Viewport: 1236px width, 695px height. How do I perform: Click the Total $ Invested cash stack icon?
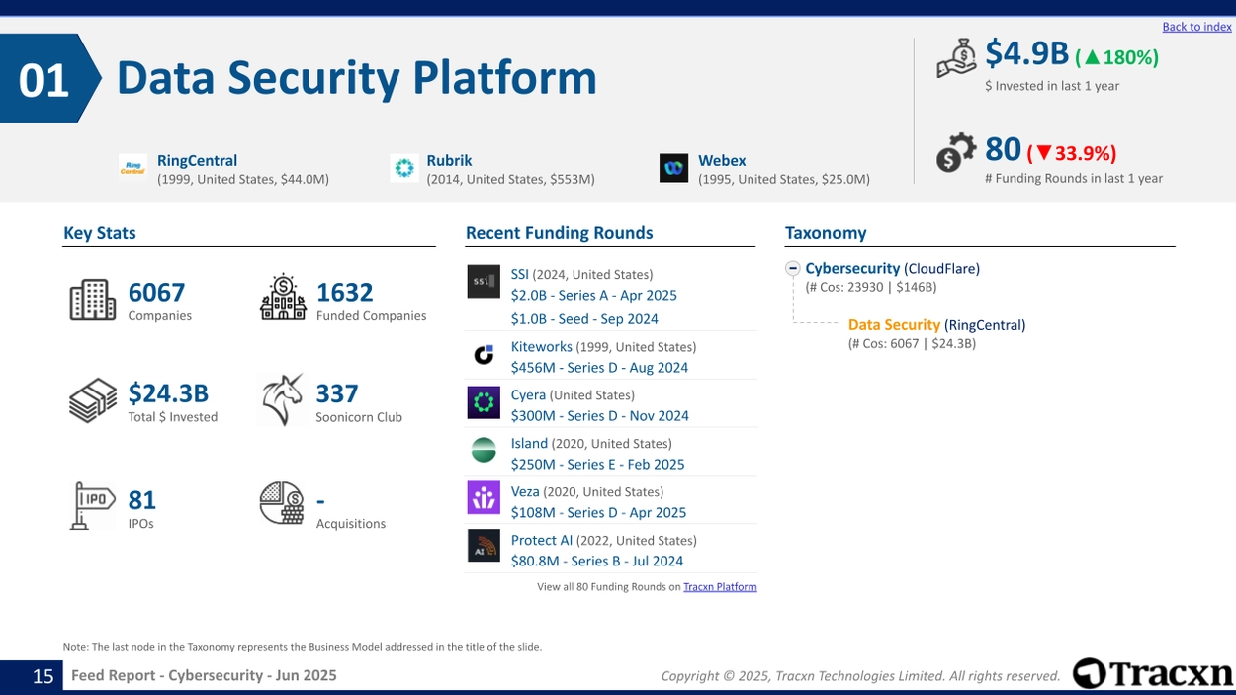(93, 401)
